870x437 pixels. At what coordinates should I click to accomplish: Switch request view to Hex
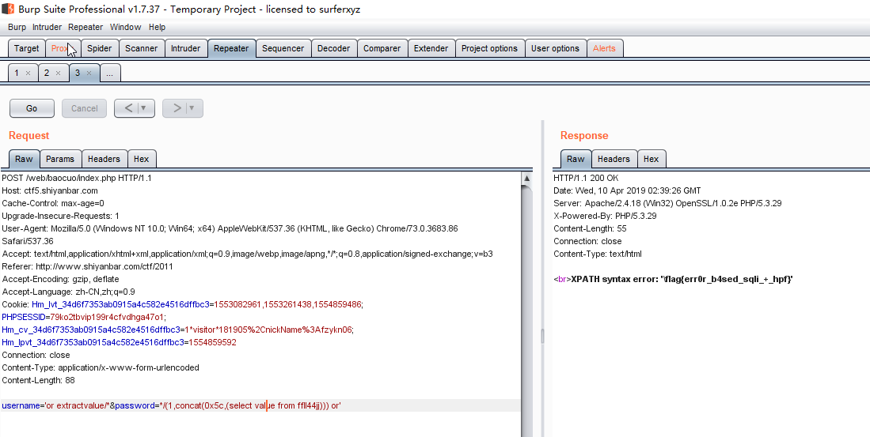click(142, 159)
